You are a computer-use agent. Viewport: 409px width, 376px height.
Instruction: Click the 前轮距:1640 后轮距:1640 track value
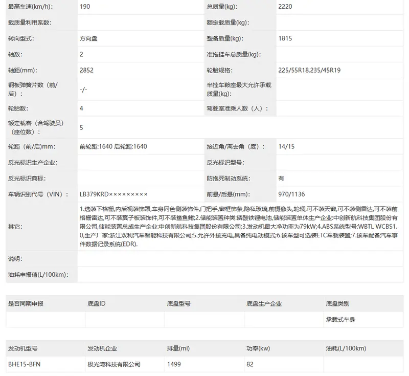(x=113, y=146)
